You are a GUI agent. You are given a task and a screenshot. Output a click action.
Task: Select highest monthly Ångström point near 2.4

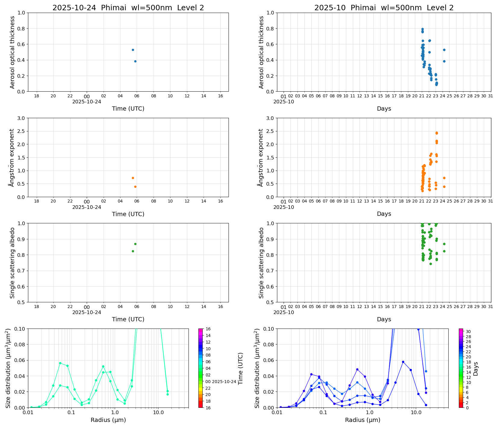tap(437, 133)
